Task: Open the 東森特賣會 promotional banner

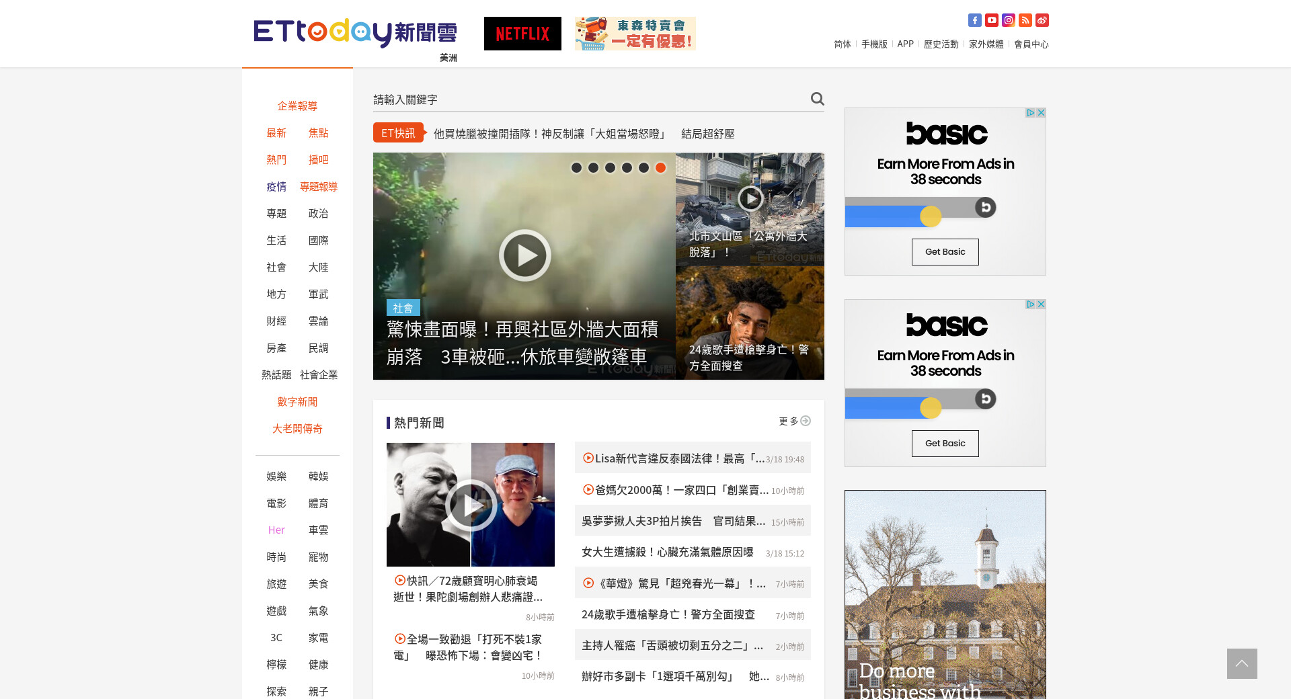Action: (635, 34)
